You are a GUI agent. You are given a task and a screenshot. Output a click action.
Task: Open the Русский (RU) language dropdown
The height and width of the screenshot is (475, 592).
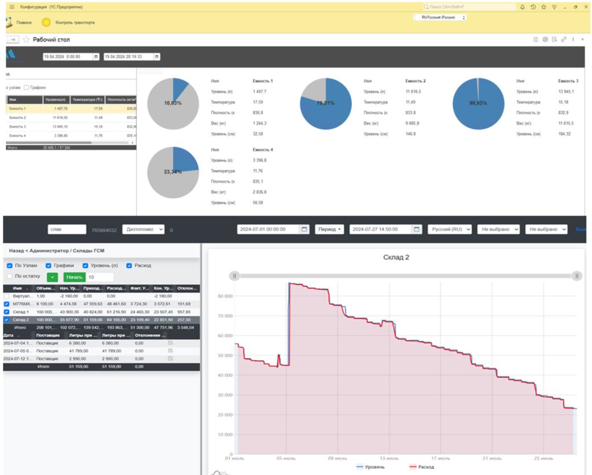450,229
